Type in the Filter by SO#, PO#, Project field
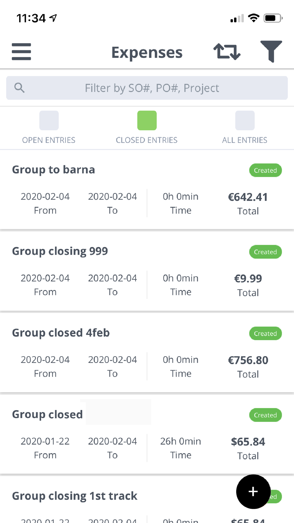The height and width of the screenshot is (523, 294). click(x=152, y=88)
